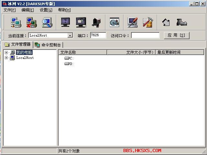Click the D: drive icon
207x155 pixels.
click(67, 64)
